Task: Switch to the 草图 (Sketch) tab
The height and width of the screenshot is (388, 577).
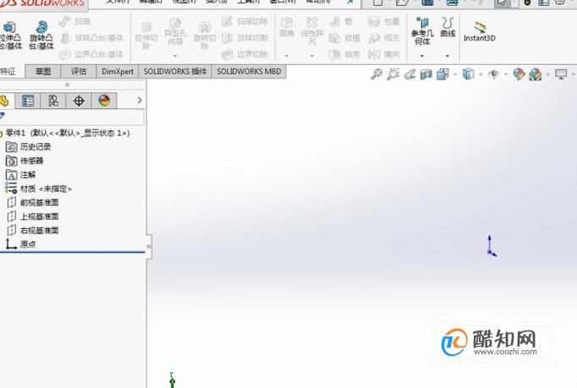Action: tap(42, 71)
